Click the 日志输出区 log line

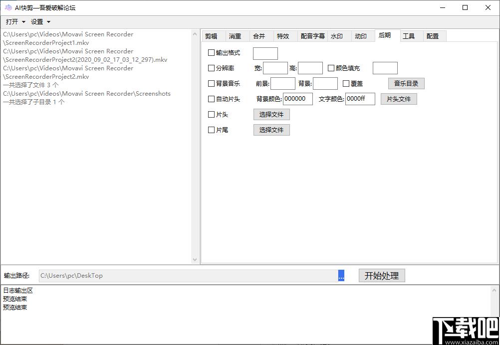[18, 291]
